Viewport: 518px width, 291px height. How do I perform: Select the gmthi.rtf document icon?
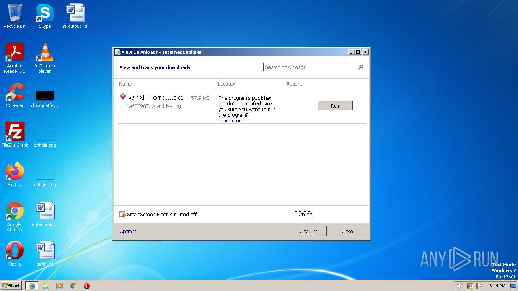(45, 254)
